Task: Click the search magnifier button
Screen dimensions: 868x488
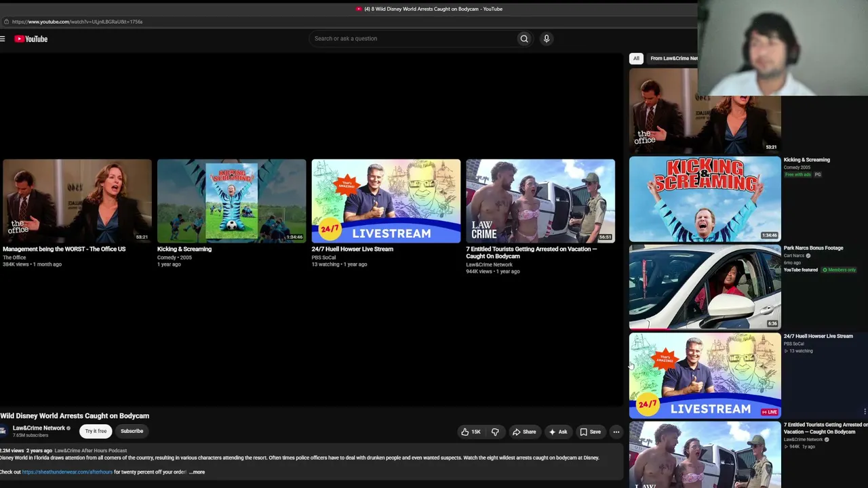Action: click(x=524, y=39)
